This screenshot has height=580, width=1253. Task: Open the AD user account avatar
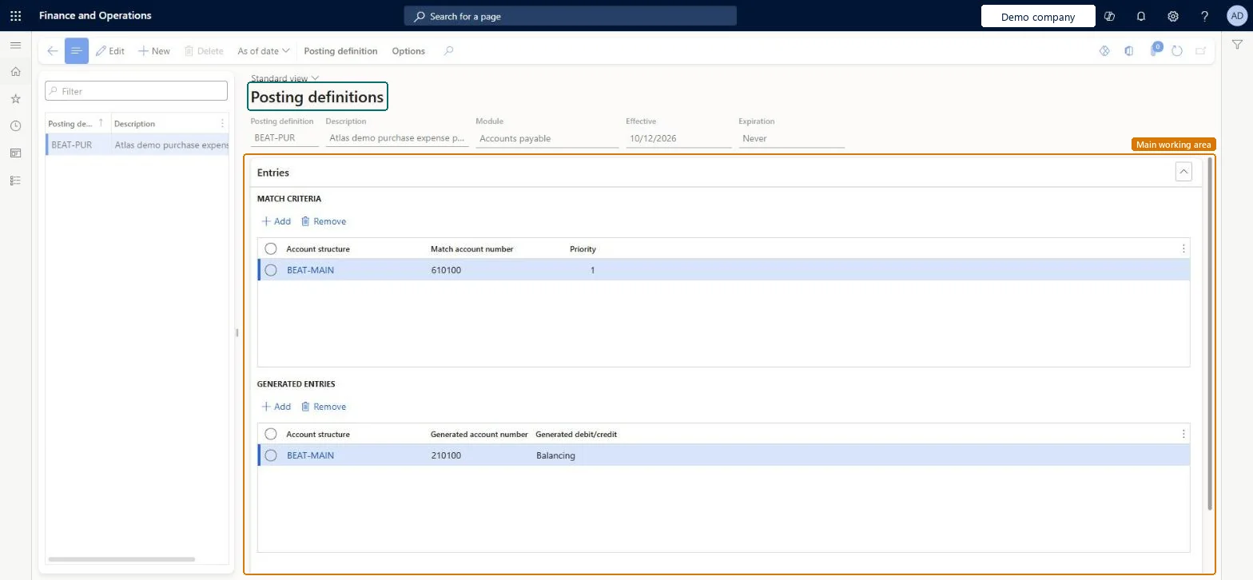[x=1236, y=16]
